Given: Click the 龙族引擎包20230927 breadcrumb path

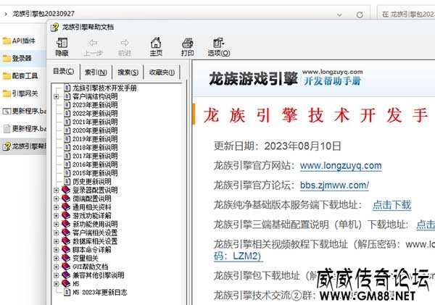Looking at the screenshot, I should (x=43, y=14).
